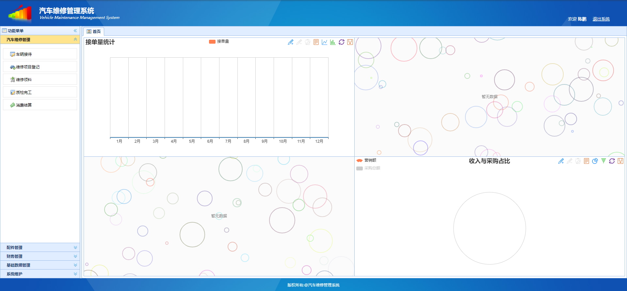Open 质检完工 menu item
The image size is (627, 291).
[x=40, y=92]
